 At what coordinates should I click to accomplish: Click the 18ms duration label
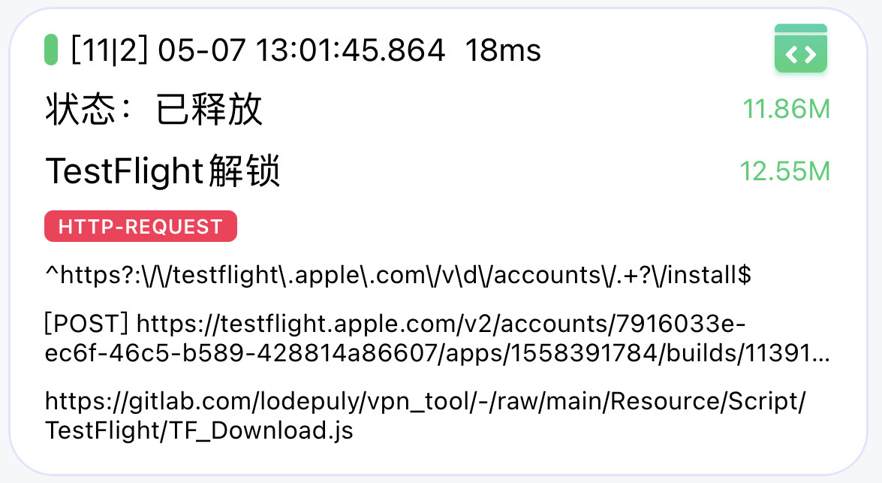(503, 50)
